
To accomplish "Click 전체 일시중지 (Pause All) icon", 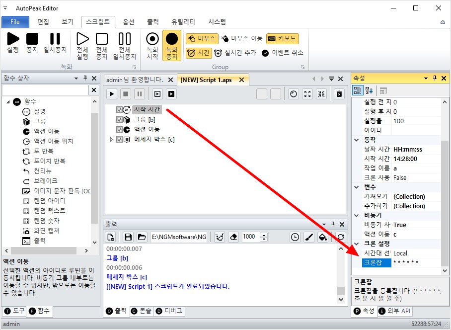I will coord(125,39).
